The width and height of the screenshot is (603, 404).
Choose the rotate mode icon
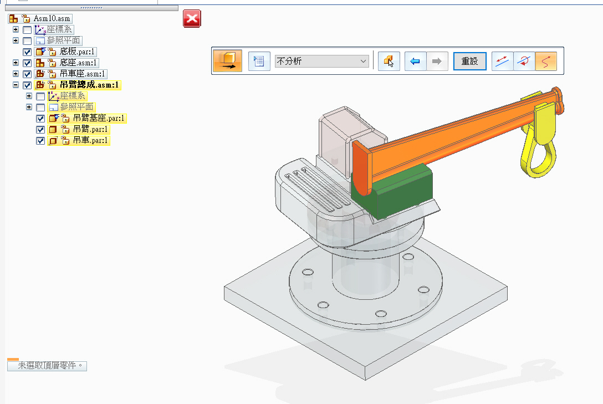[524, 61]
